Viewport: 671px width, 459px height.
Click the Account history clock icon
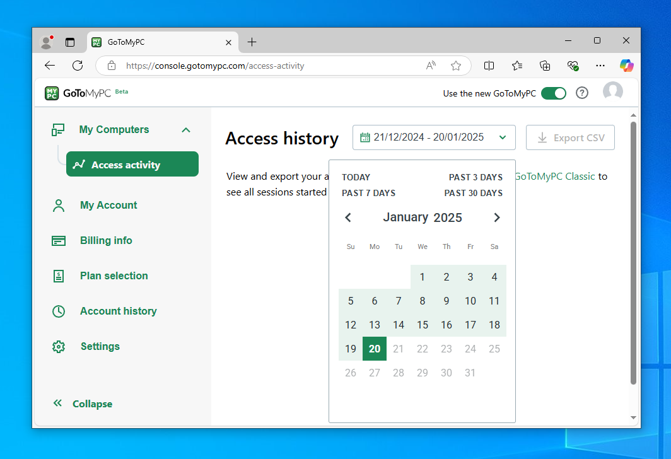tap(58, 311)
